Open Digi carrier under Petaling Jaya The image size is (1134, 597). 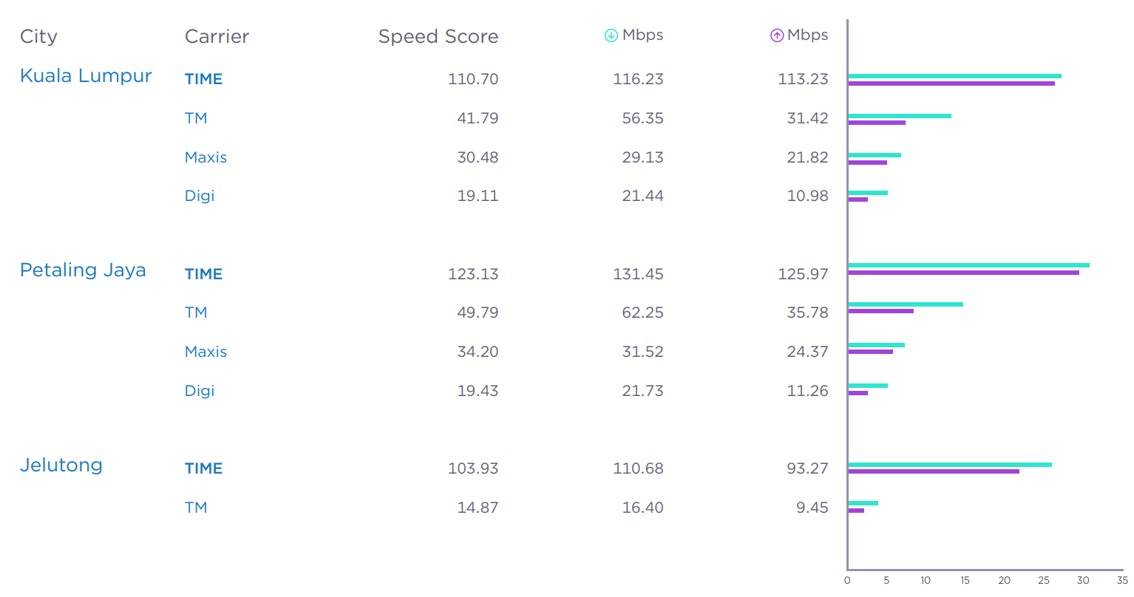pos(200,391)
